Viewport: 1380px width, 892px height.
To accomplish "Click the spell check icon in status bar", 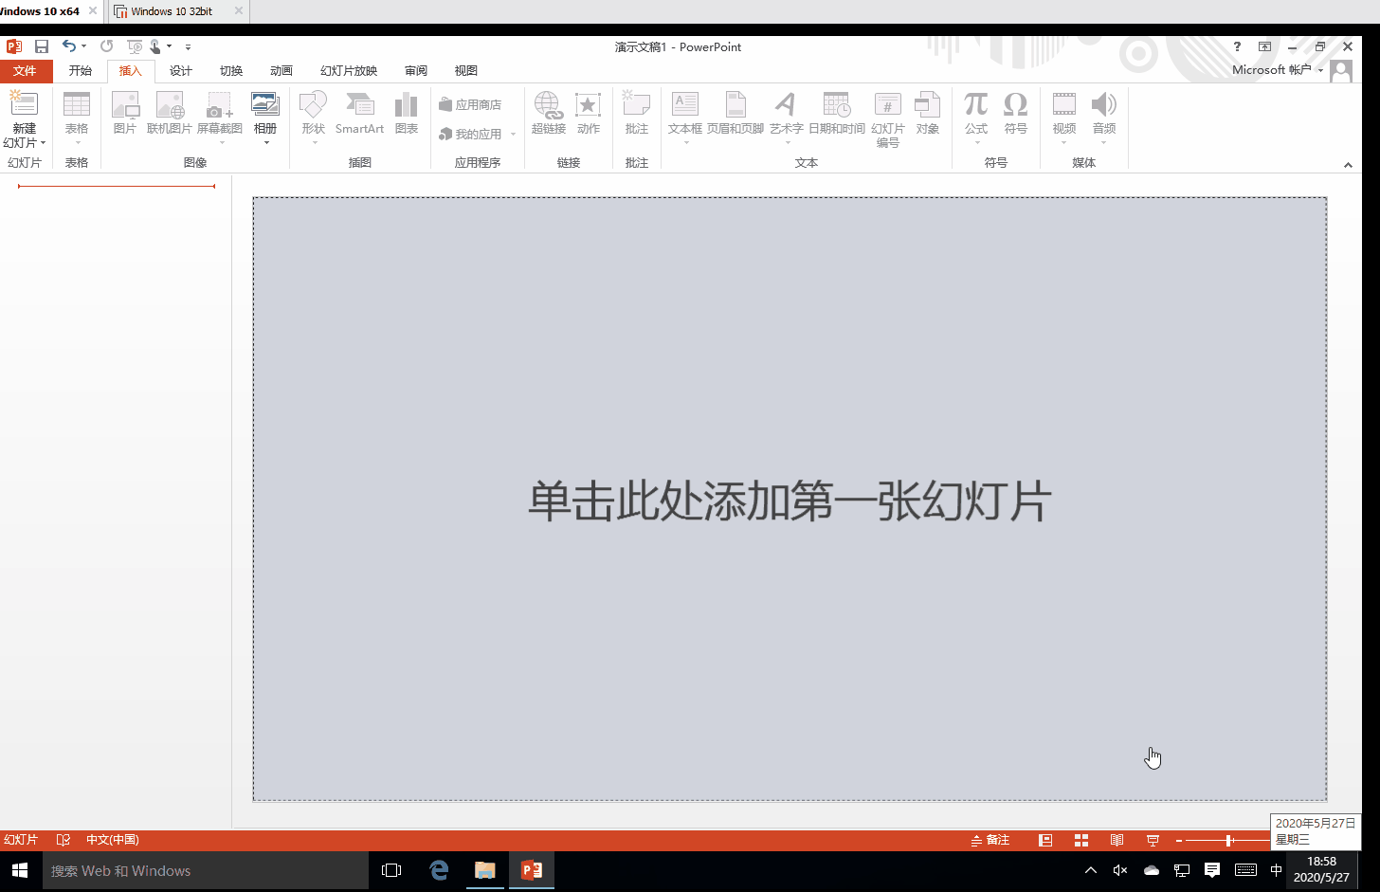I will tap(64, 840).
